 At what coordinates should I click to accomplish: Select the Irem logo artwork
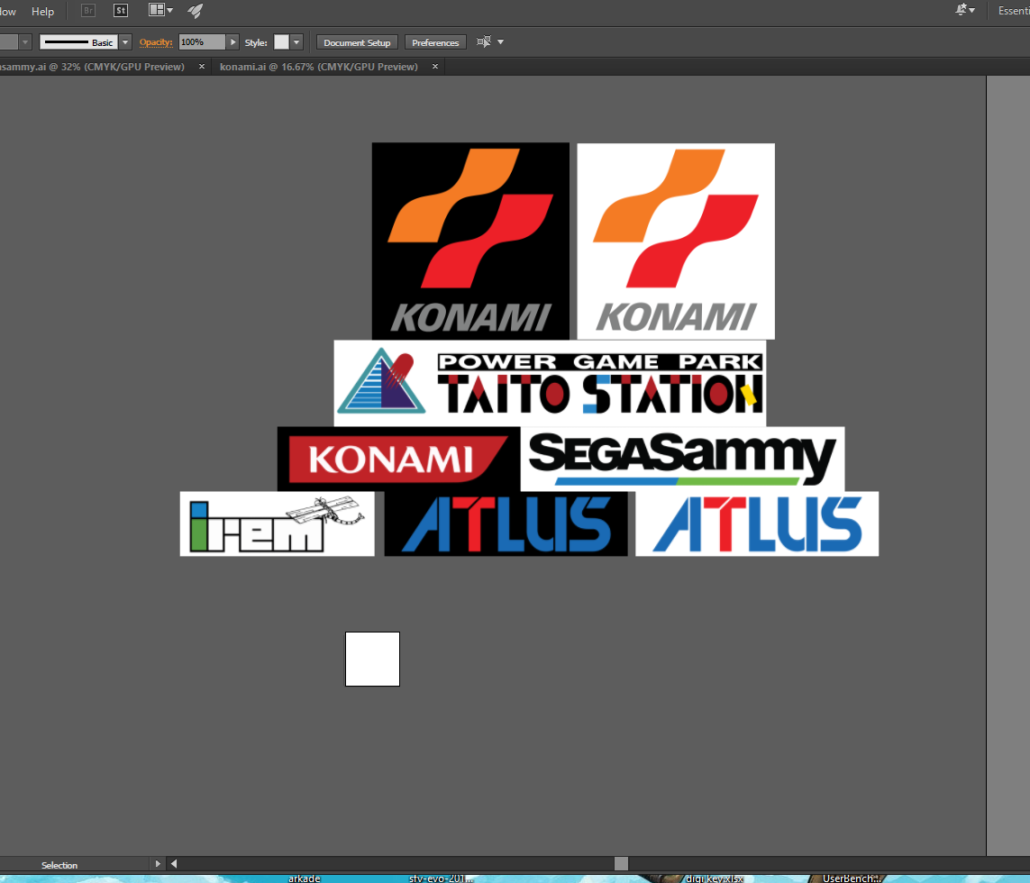278,523
